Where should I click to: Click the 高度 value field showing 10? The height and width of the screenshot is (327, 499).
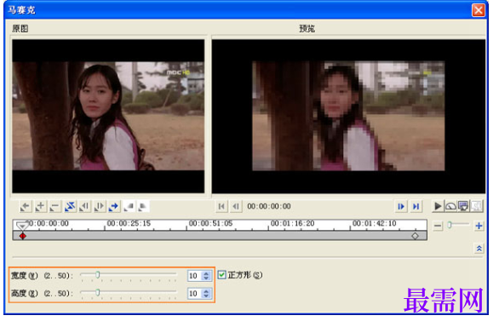[x=194, y=294]
